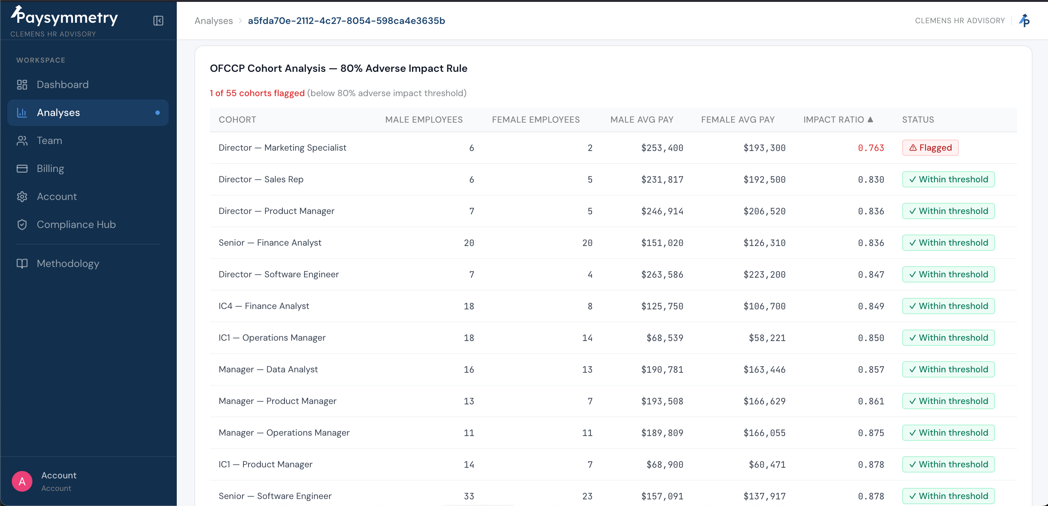
Task: Click the male avg pay $253,400
Action: click(x=662, y=148)
